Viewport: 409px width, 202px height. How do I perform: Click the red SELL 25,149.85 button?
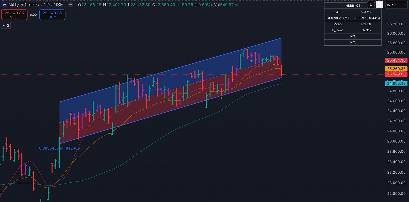(x=14, y=15)
